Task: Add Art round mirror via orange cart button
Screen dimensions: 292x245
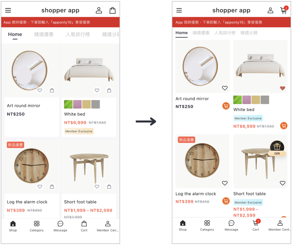Action: (x=226, y=106)
